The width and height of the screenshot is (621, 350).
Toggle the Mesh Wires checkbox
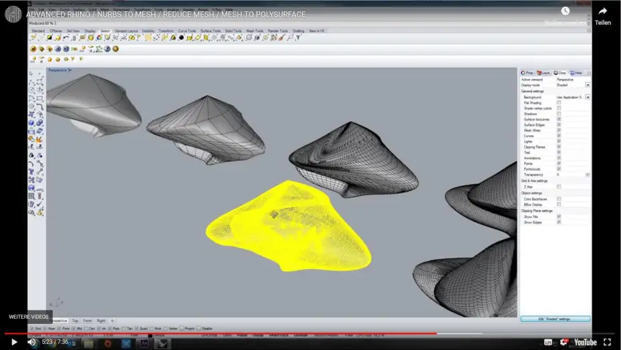click(x=559, y=130)
